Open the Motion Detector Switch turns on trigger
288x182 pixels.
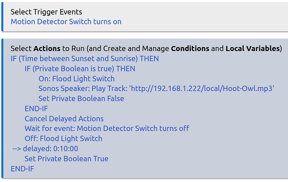[x=66, y=21]
